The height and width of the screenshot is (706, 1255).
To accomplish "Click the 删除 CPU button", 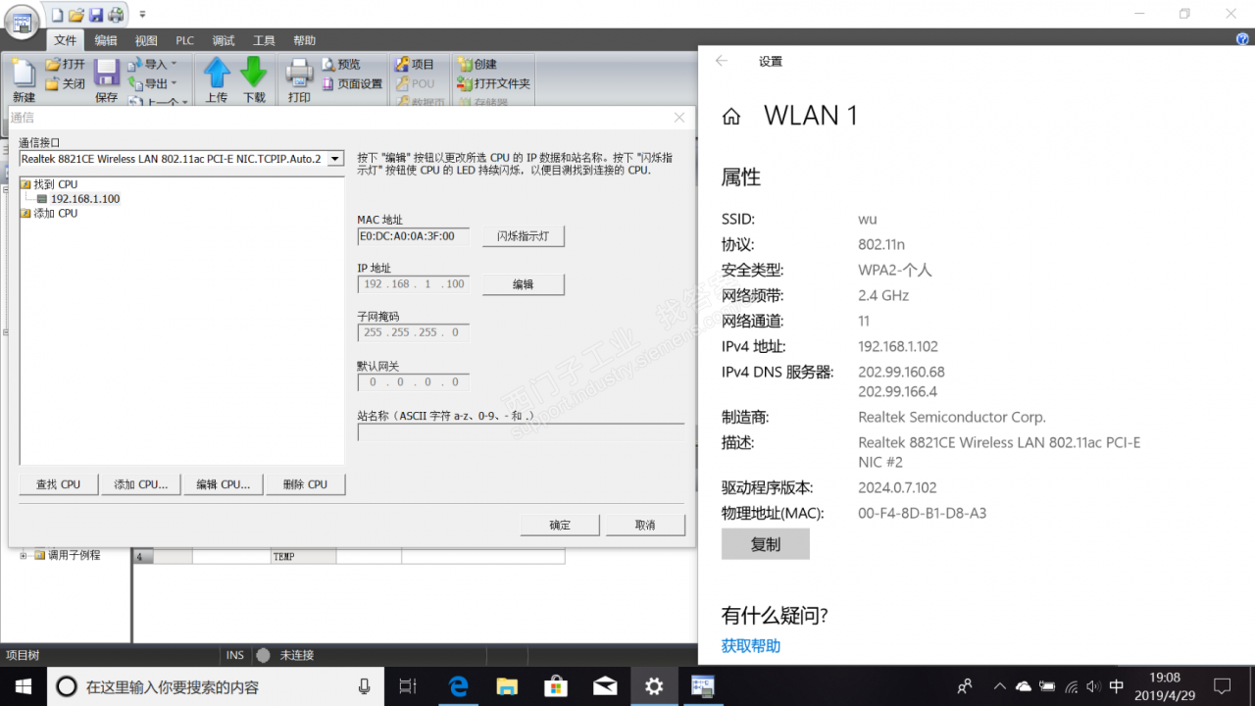I will [305, 484].
